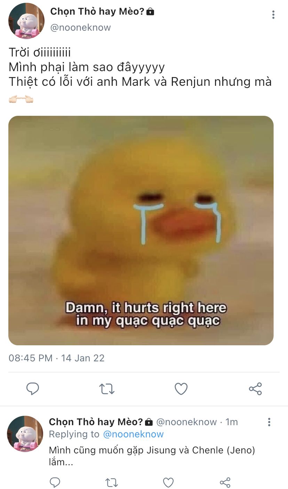Click the @nooneknow handle under header name
Viewport: 288px width, 489px height.
[x=81, y=28]
